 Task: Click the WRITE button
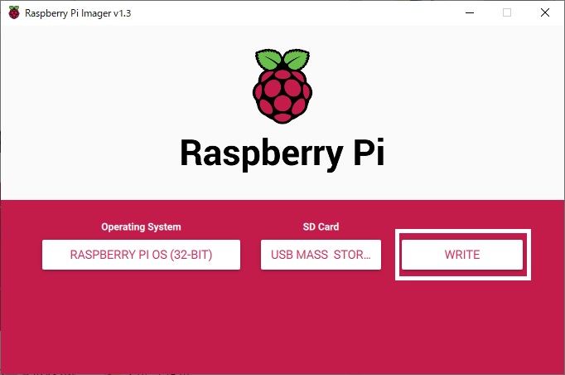[x=462, y=255]
